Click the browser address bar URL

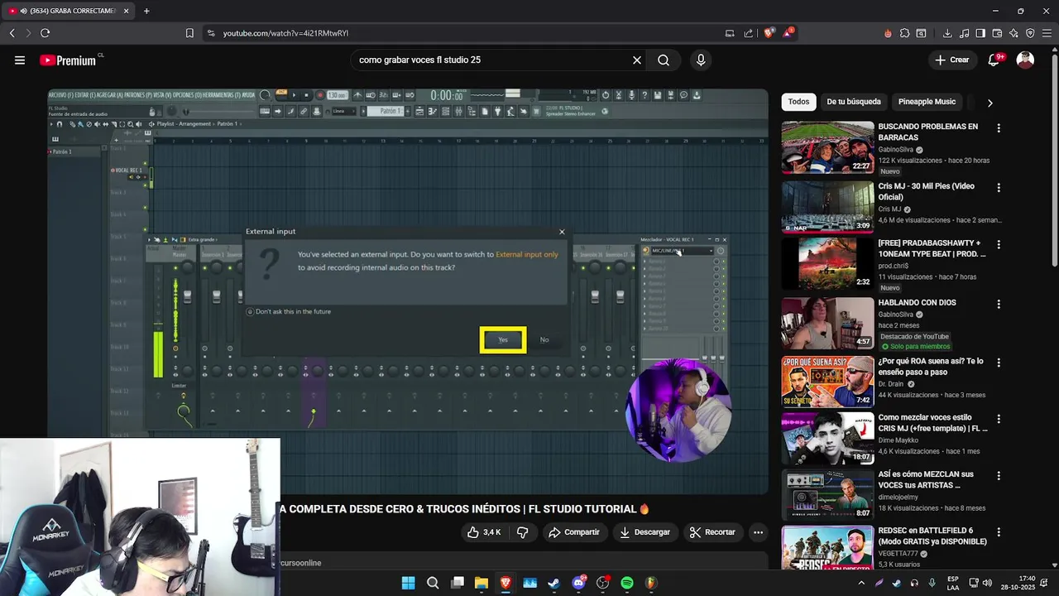[285, 33]
